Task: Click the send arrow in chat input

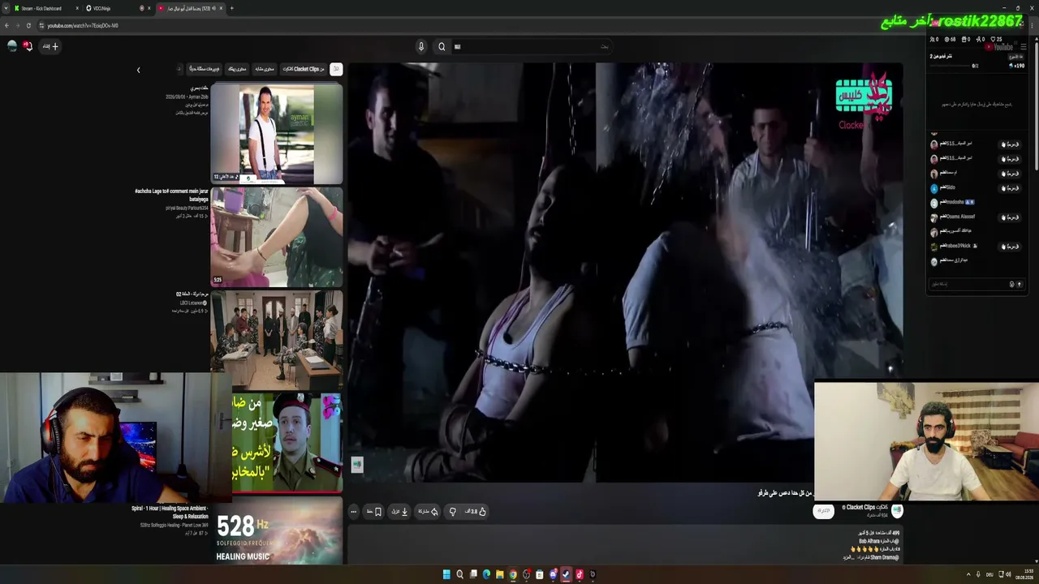Action: pos(1020,284)
